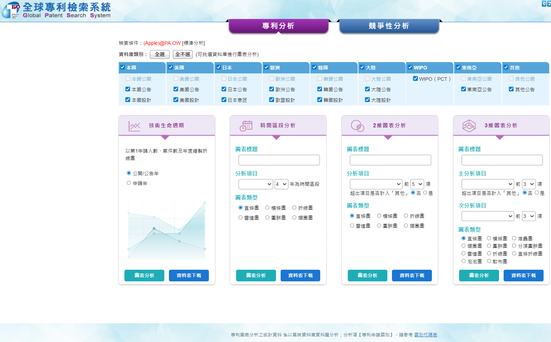
Task: Click 圖表分析 in the 技術生命週期 panel
Action: [x=144, y=275]
